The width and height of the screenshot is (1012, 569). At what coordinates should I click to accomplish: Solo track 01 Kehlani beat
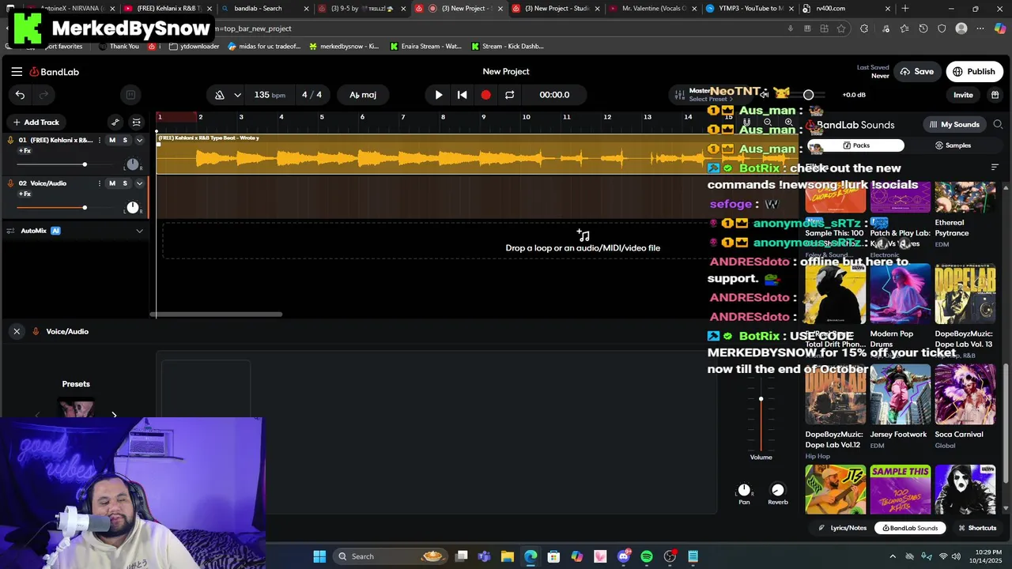pos(125,140)
